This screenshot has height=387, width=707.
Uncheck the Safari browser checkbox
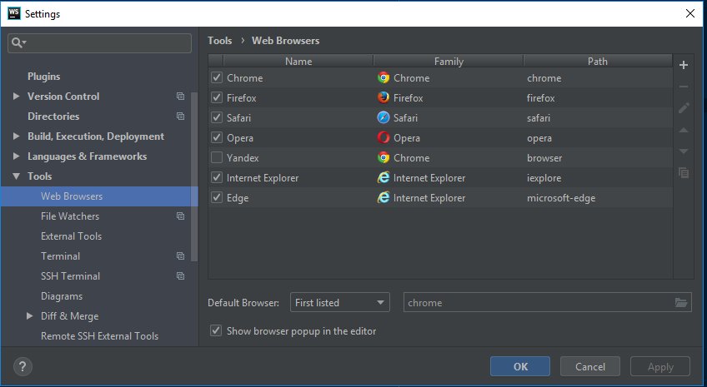tap(217, 117)
